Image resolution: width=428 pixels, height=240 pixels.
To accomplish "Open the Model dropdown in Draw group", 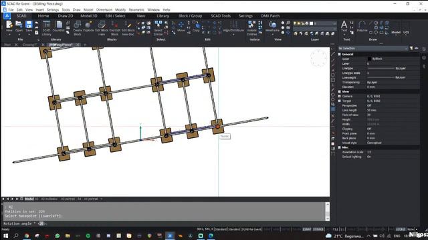I will pyautogui.click(x=396, y=33).
